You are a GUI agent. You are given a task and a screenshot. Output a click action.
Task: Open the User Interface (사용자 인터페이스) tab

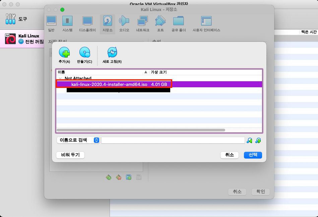pos(206,24)
